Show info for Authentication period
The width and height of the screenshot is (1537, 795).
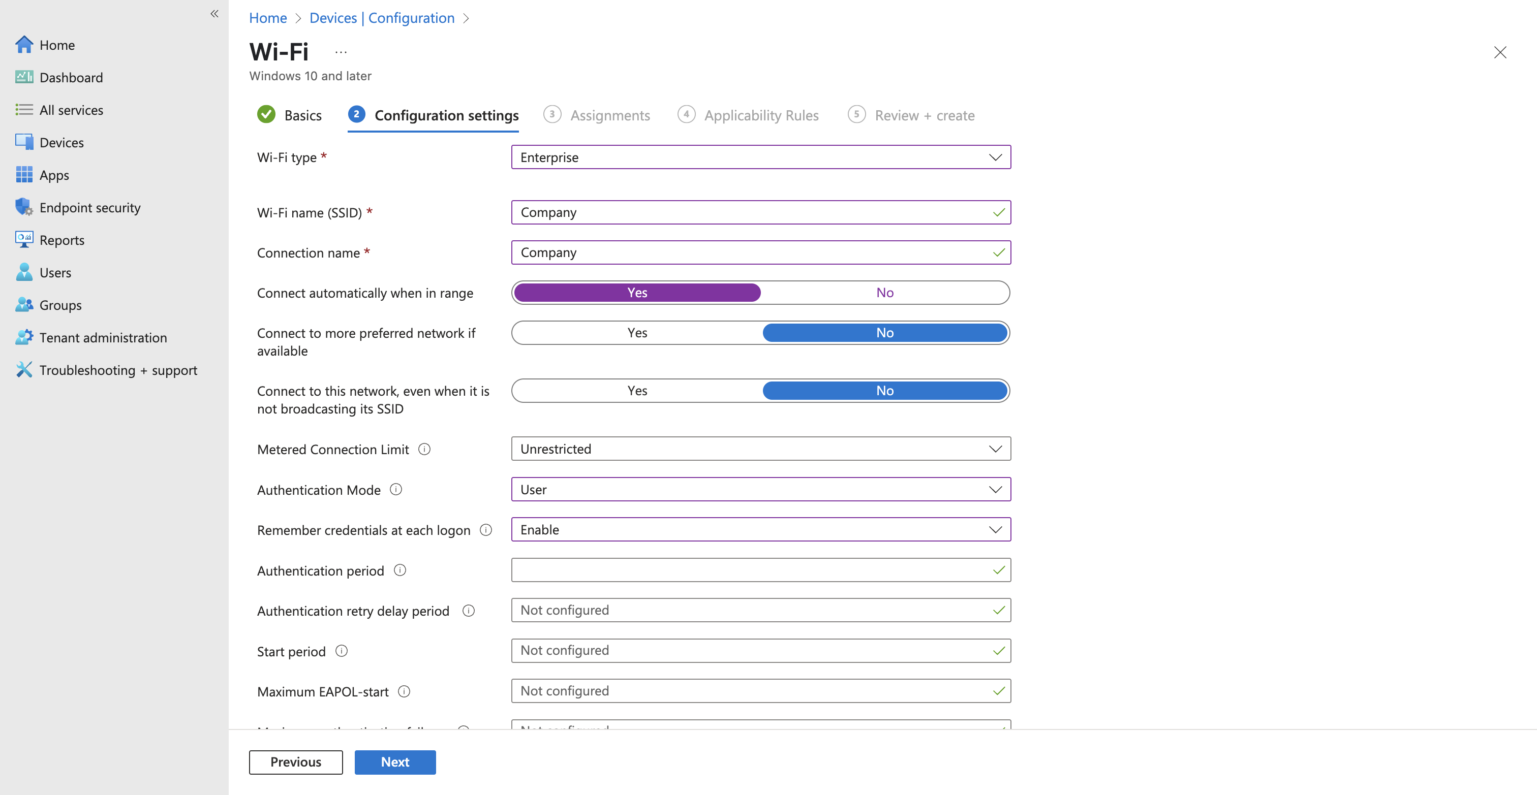(x=400, y=570)
